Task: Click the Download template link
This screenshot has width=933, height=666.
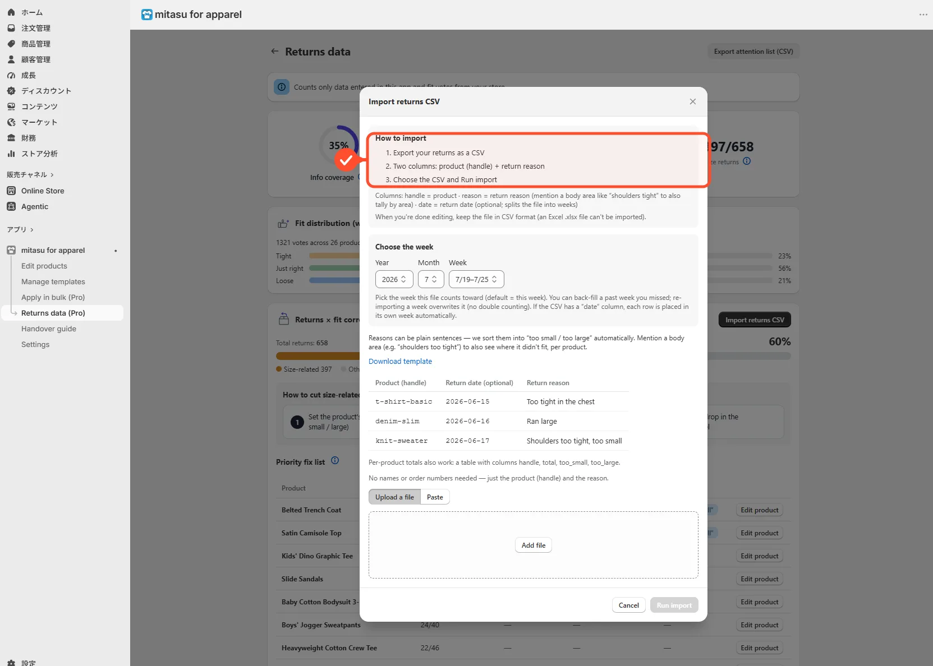Action: coord(400,362)
